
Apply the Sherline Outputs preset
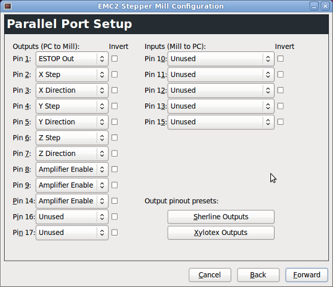(x=221, y=217)
